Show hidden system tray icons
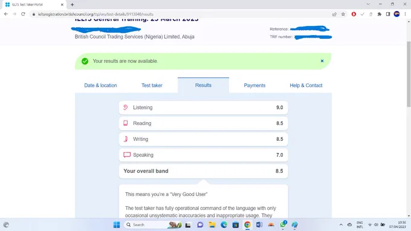The image size is (411, 231). pyautogui.click(x=341, y=225)
